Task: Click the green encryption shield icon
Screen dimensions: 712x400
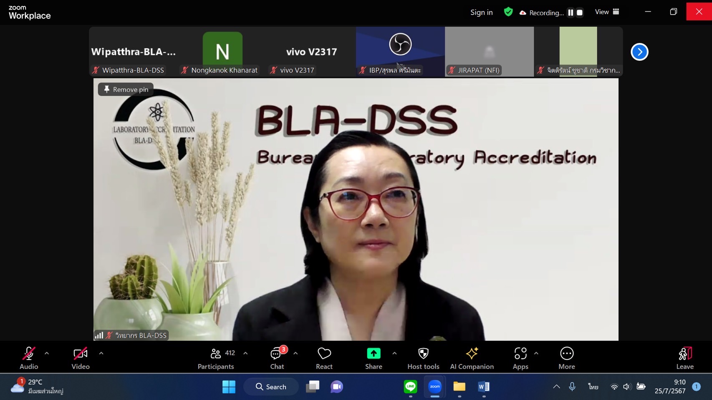Action: click(508, 12)
